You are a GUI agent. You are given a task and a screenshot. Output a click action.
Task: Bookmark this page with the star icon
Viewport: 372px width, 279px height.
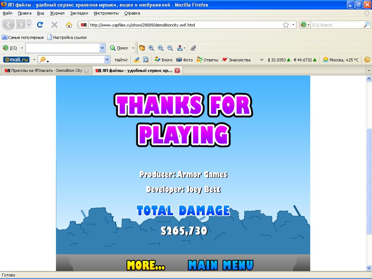[286, 25]
